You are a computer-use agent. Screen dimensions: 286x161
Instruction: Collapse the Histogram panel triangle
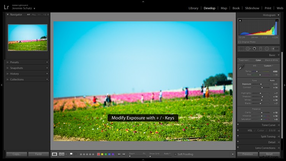click(x=278, y=15)
